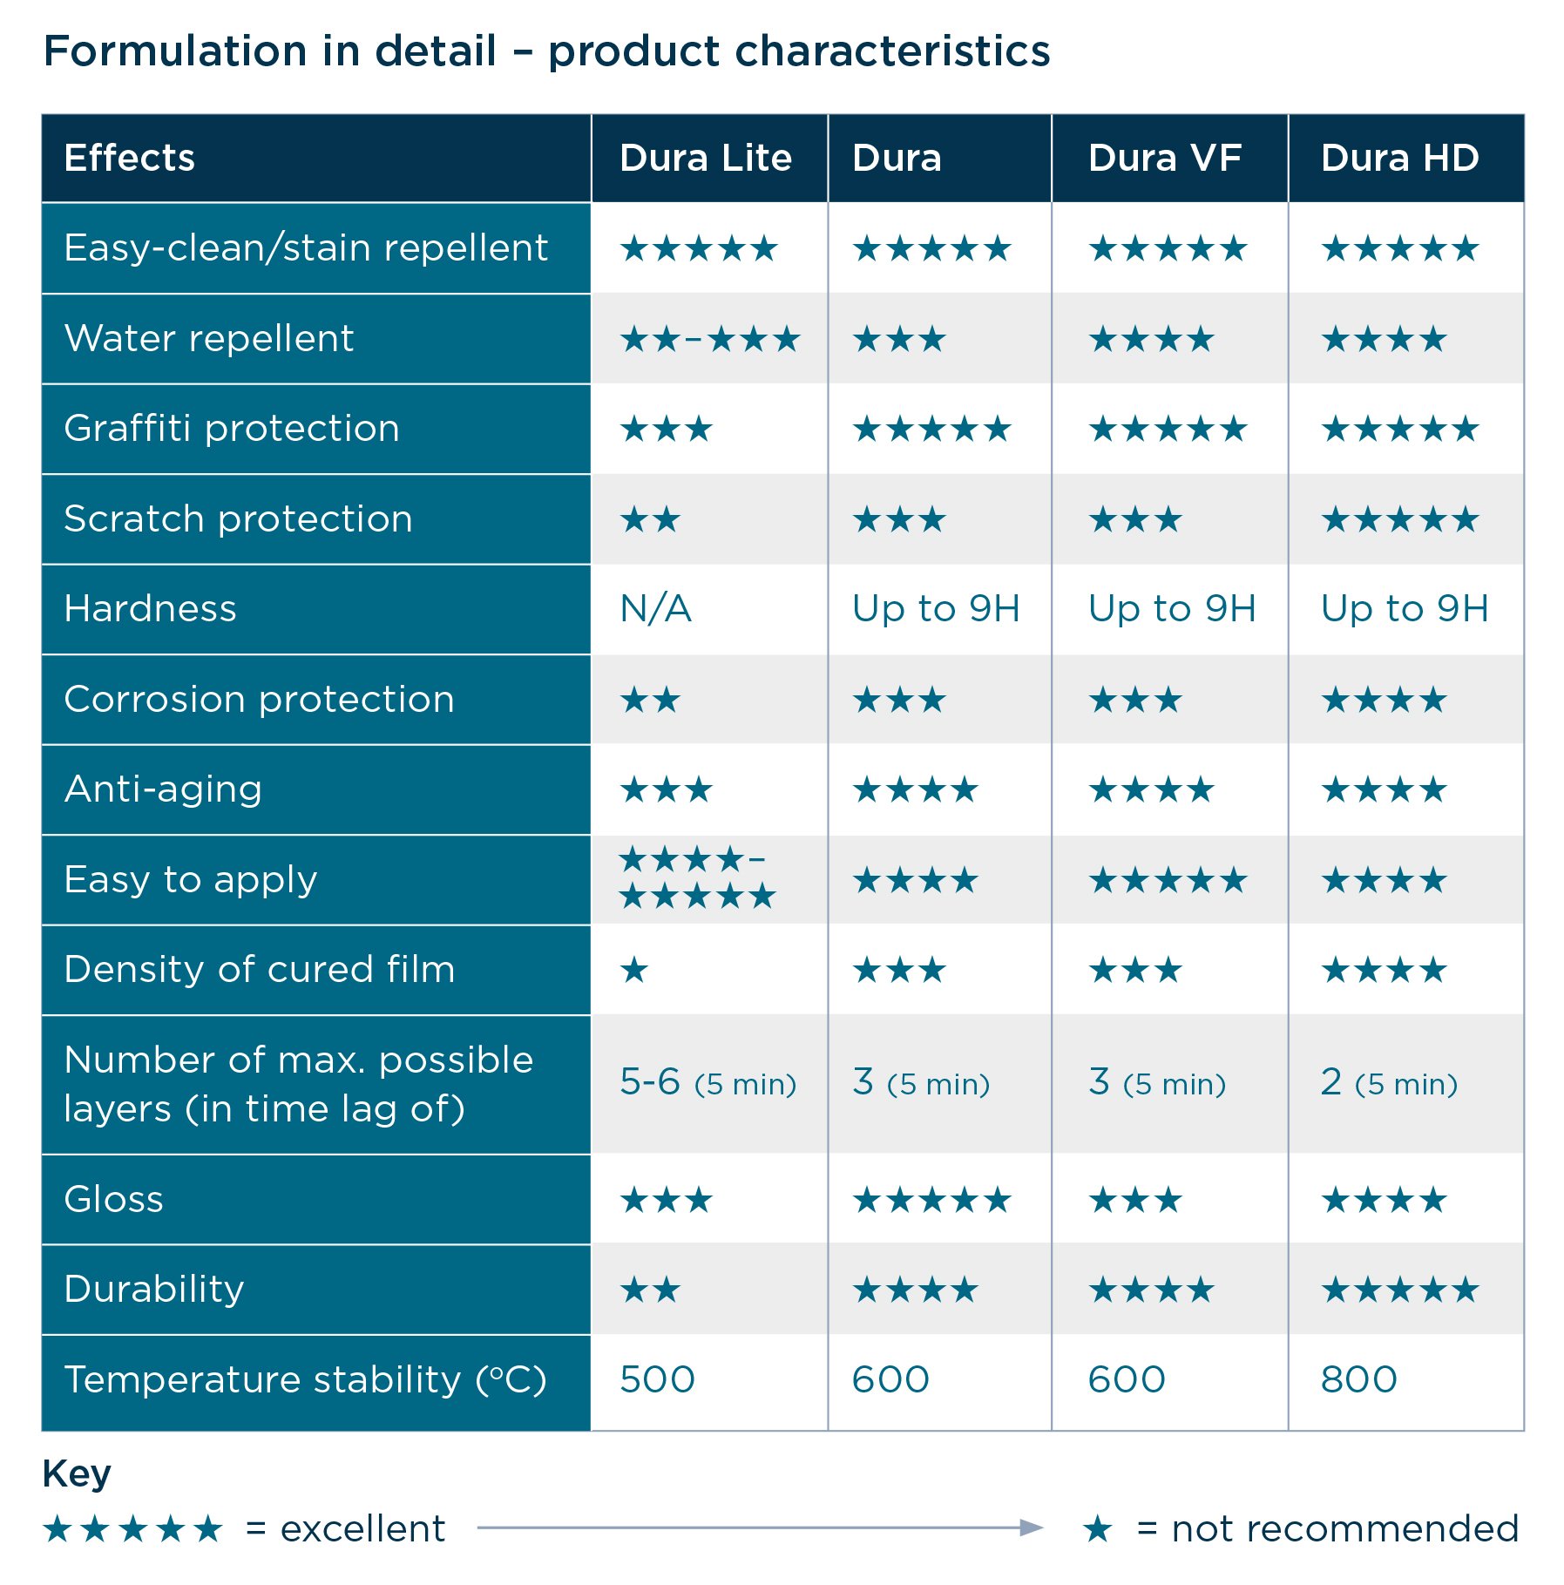Viewport: 1564px width, 1585px height.
Task: Click Dura HD's "2 (5 min)" layers value
Action: click(1389, 1083)
